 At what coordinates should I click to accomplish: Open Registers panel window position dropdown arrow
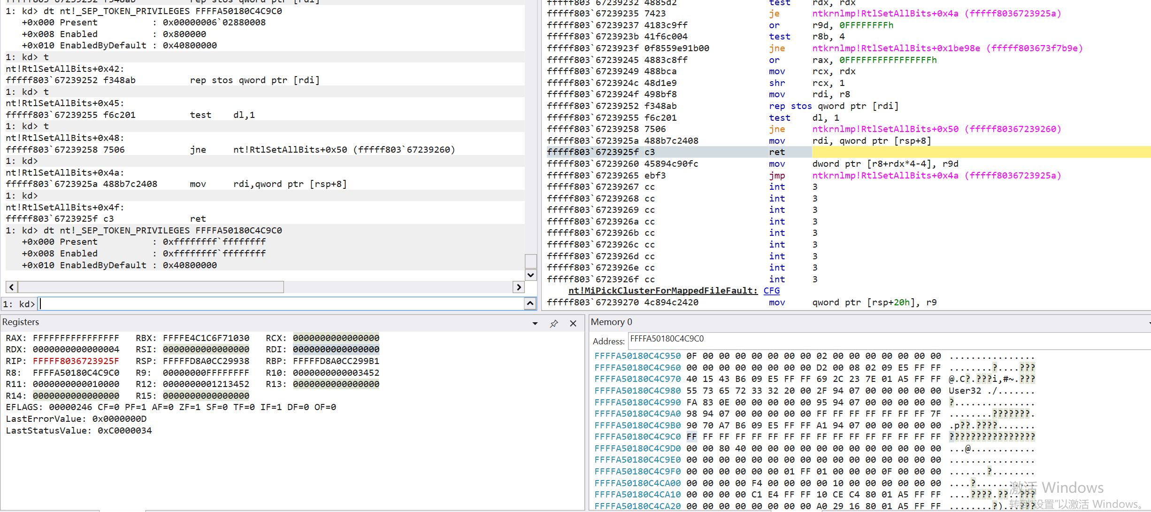[535, 323]
